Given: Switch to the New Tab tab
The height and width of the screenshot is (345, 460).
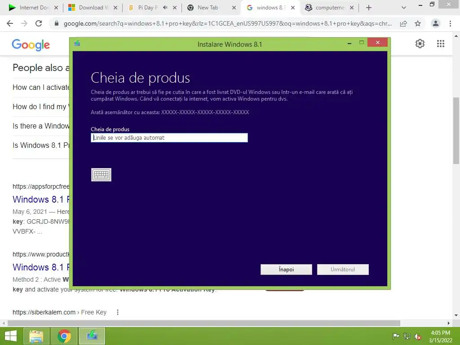Looking at the screenshot, I should tap(208, 8).
